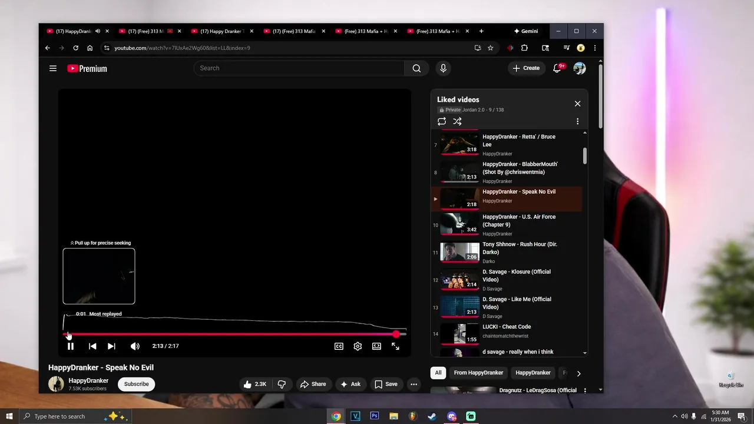Click the playlist panel's vertical scrollbar

[585, 155]
